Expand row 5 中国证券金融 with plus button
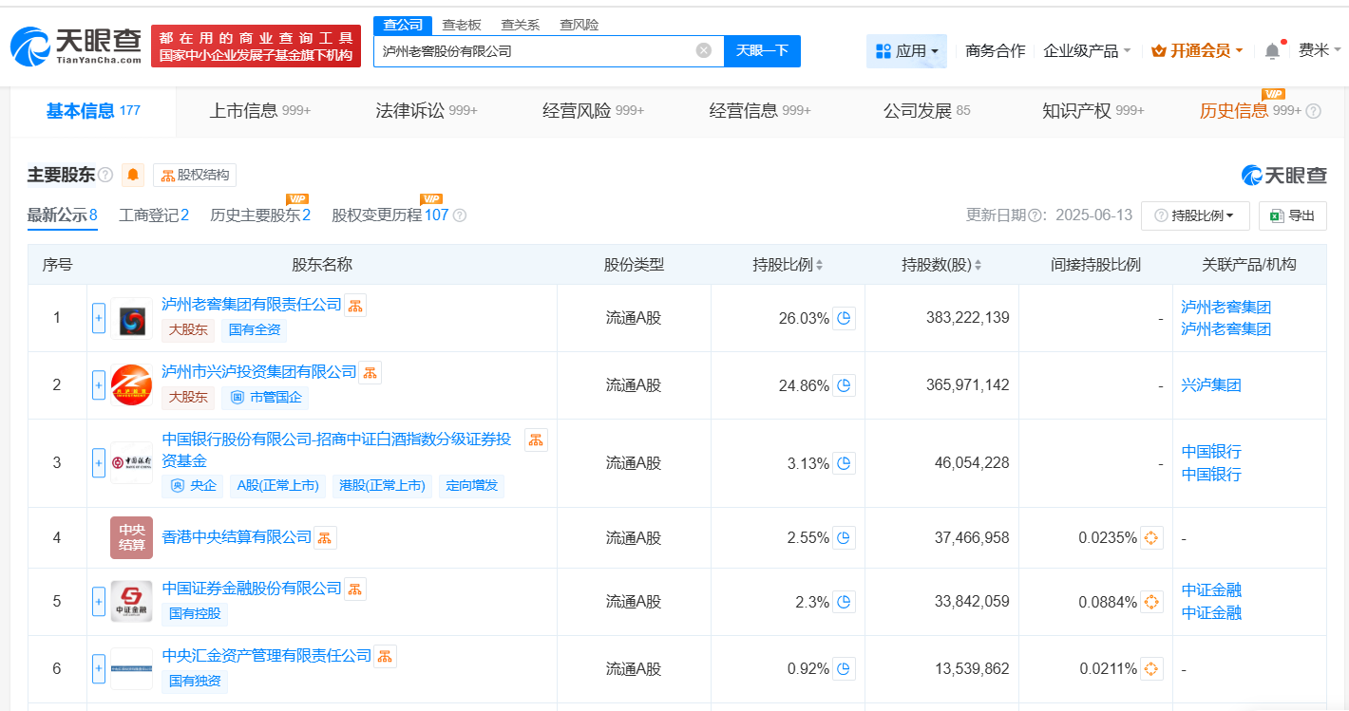 click(99, 602)
